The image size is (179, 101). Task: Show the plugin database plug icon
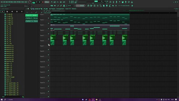pos(107,6)
